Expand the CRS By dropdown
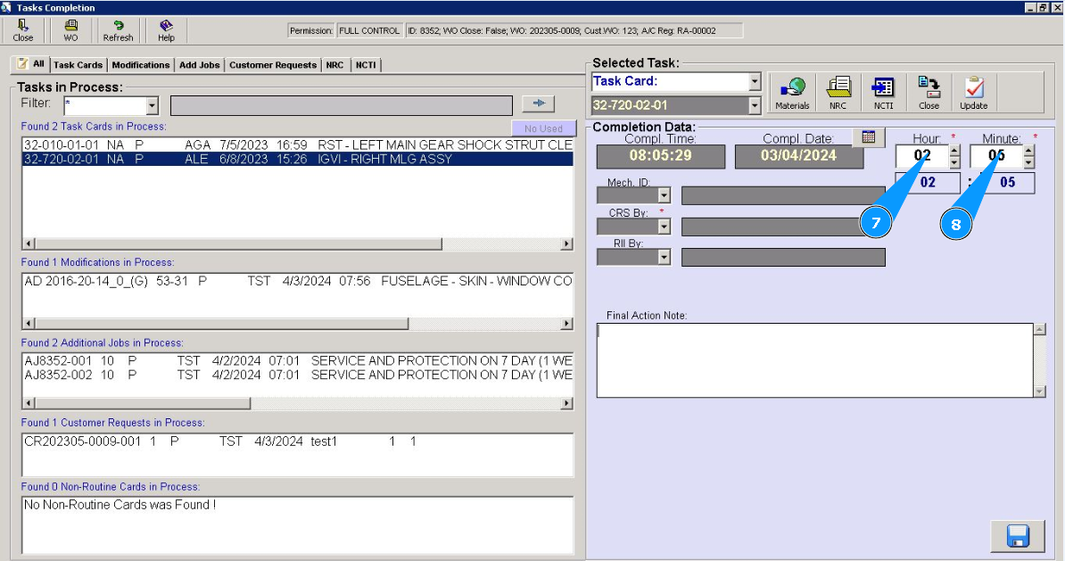 click(x=665, y=227)
